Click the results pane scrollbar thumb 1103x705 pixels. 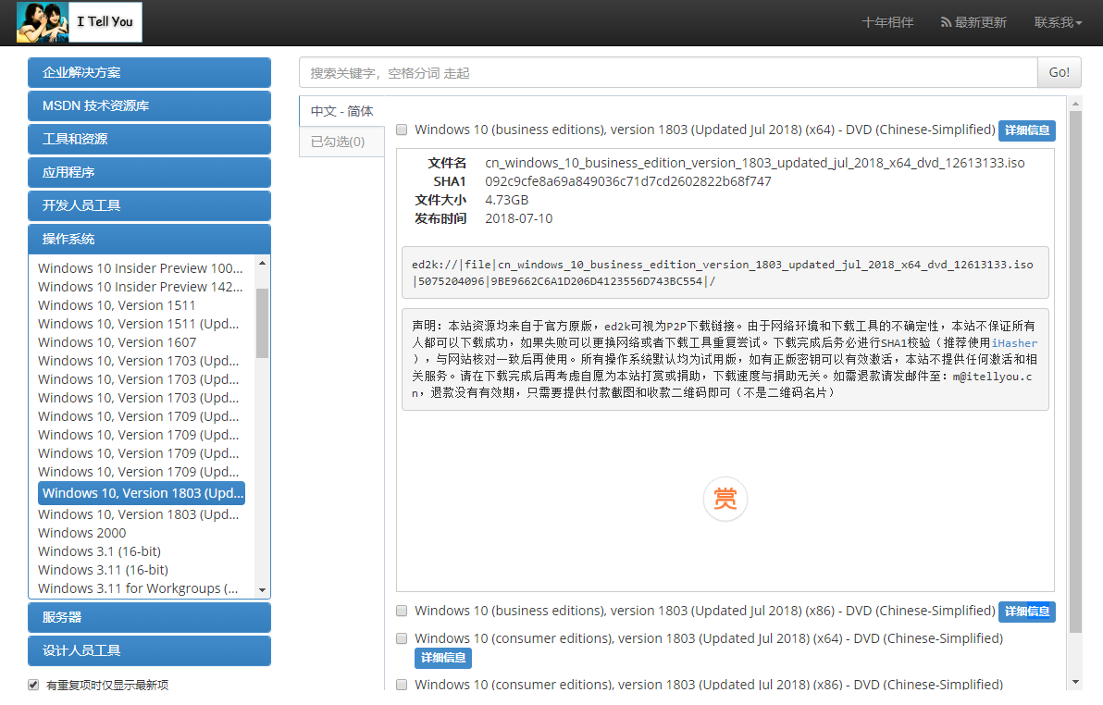point(1075,372)
